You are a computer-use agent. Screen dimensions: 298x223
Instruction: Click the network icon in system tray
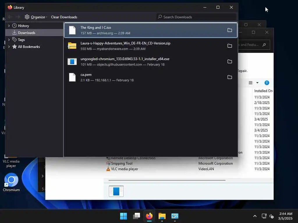pos(264,216)
